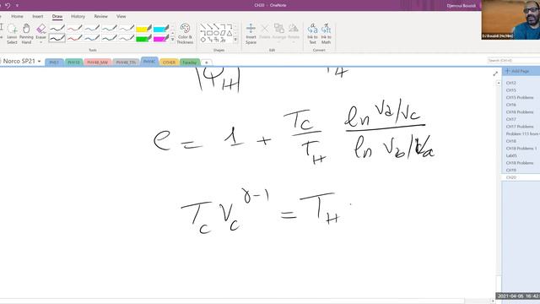Choose the yellow highlighter
Viewport: 540px width, 304px height.
[x=143, y=28]
